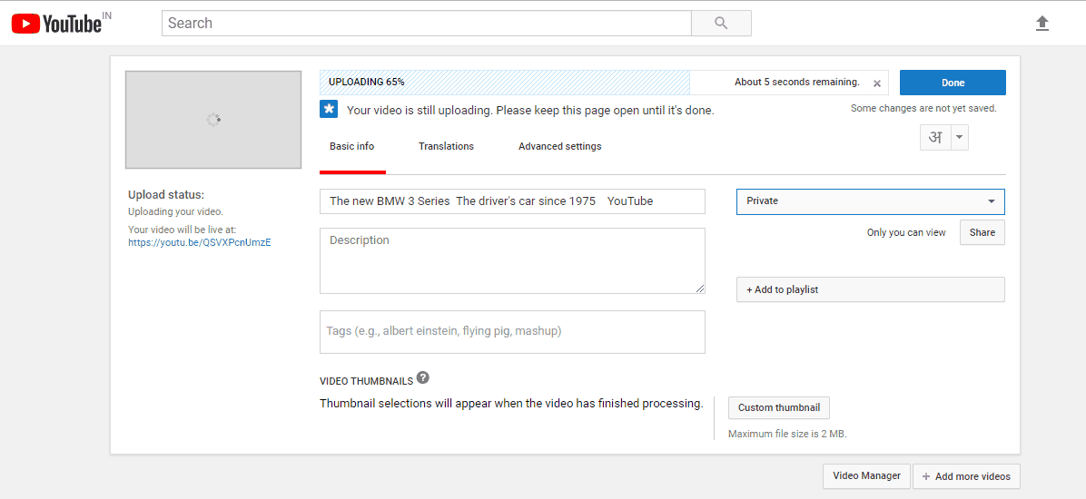Click the 'Maximum file size is 2 MB.' text

pyautogui.click(x=787, y=435)
